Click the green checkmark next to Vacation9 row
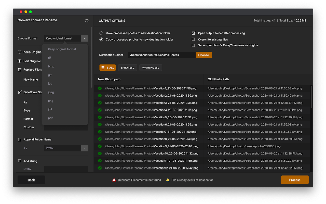 click(100, 146)
